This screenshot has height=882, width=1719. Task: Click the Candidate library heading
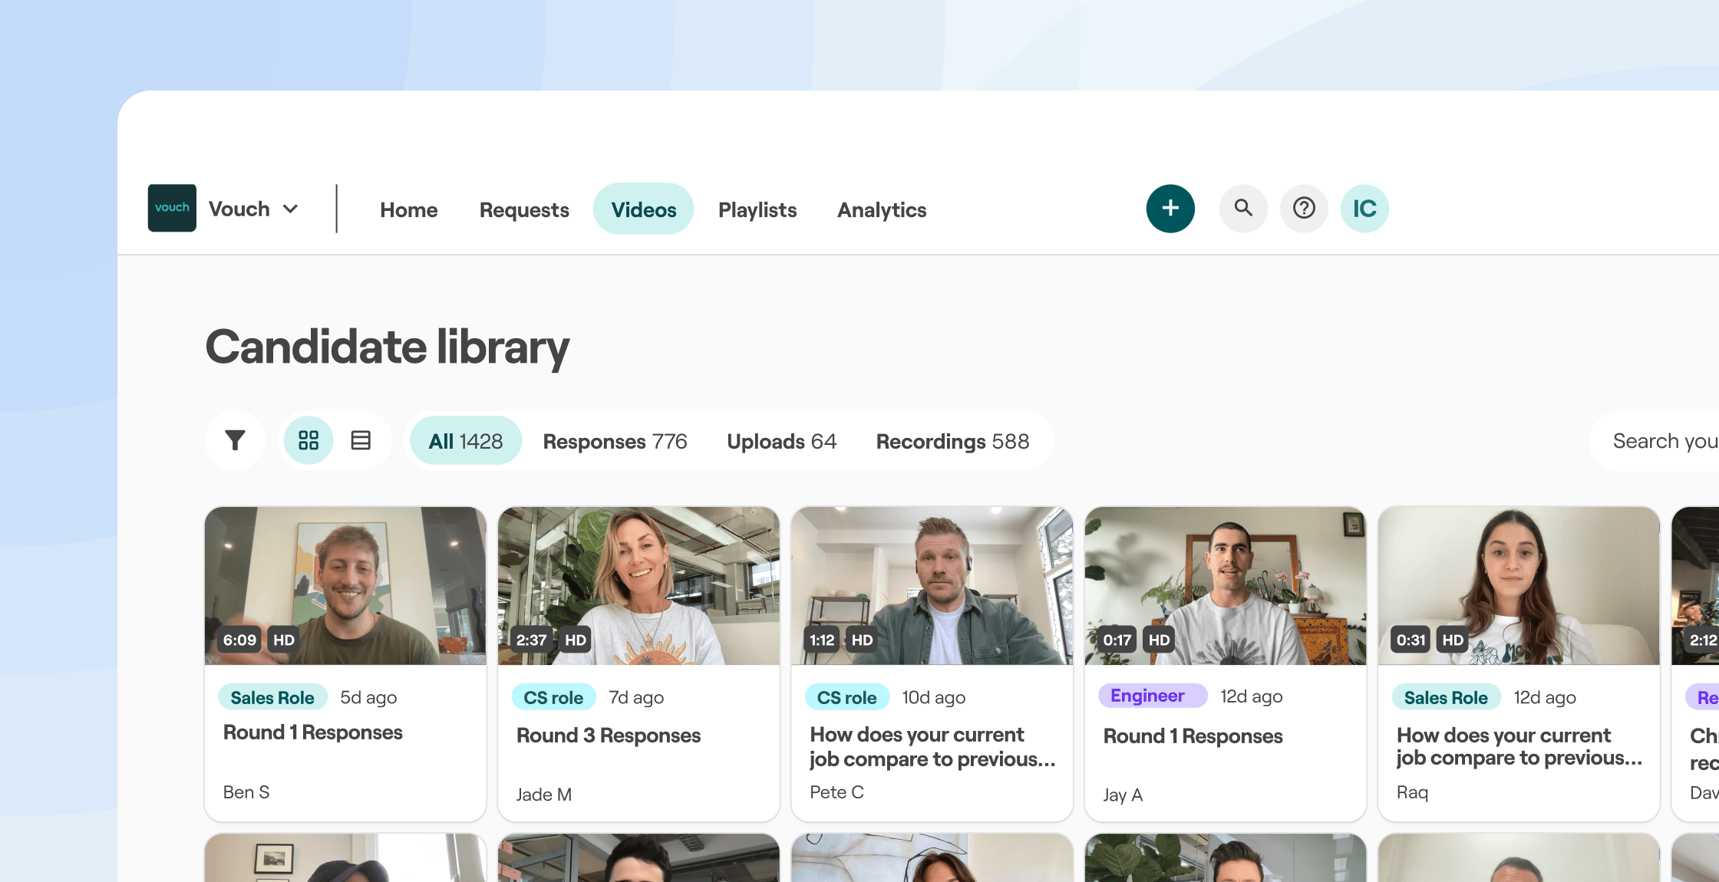point(388,347)
